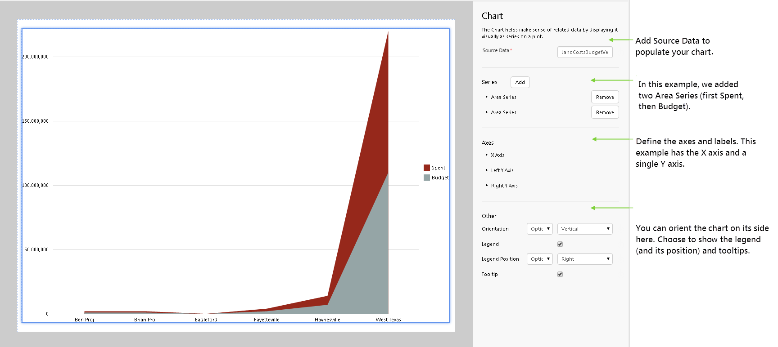Click the Haynesville x-axis label
This screenshot has height=347, width=778.
coord(327,320)
